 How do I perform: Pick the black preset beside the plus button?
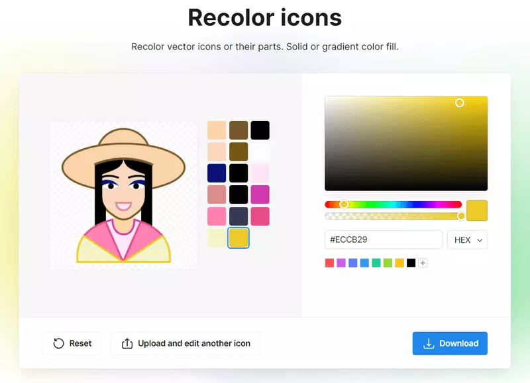pyautogui.click(x=411, y=263)
